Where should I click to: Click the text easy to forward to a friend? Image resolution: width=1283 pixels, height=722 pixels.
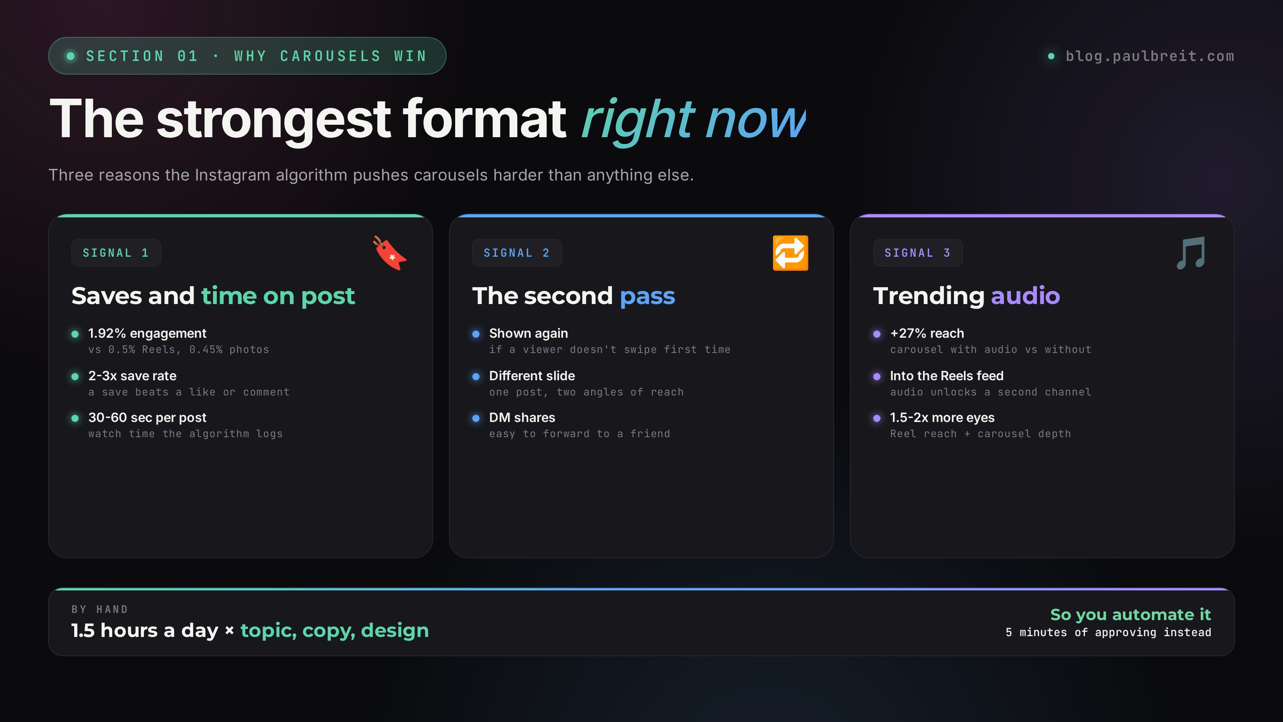point(579,434)
